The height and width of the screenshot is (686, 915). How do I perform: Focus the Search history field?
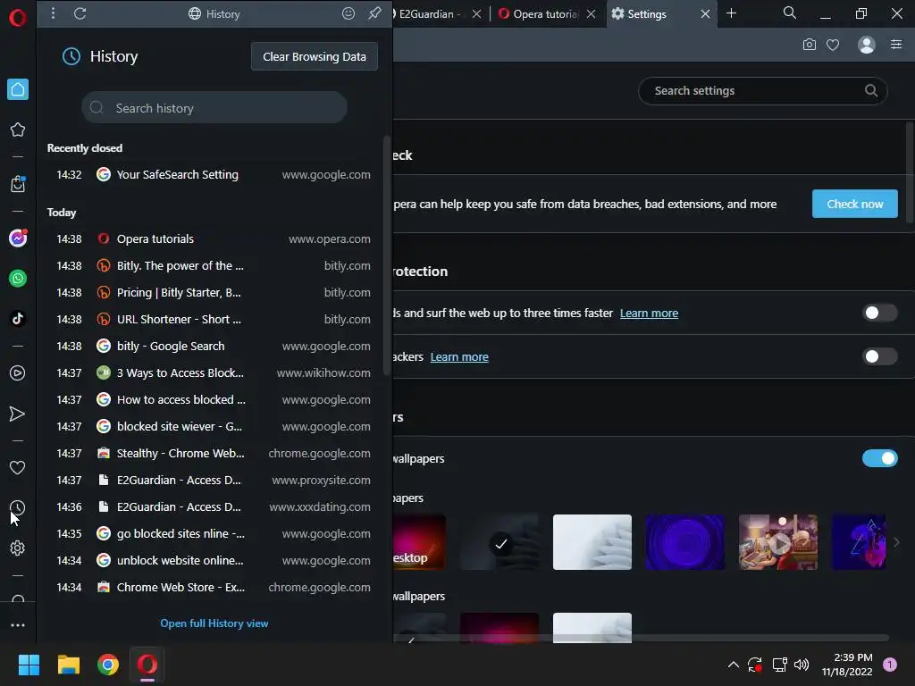[214, 107]
